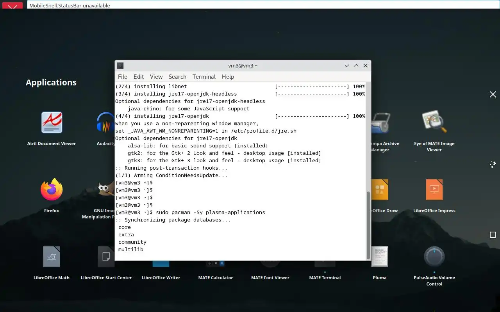Open the Help menu in terminal
The image size is (500, 312).
tap(228, 77)
